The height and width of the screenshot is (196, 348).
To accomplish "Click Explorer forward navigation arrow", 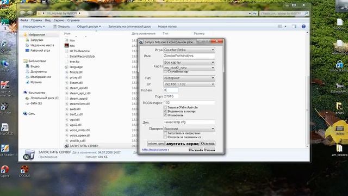I will [x=29, y=13].
